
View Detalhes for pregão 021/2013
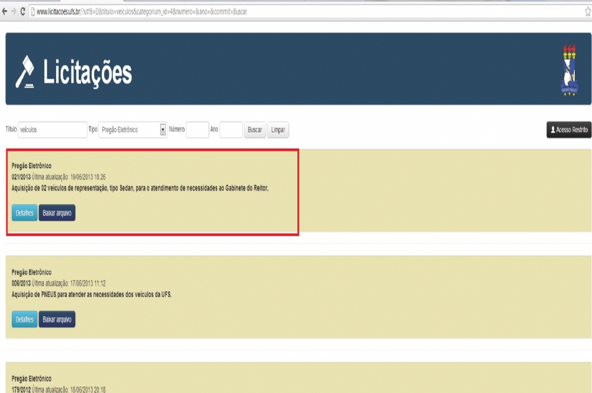tap(24, 213)
